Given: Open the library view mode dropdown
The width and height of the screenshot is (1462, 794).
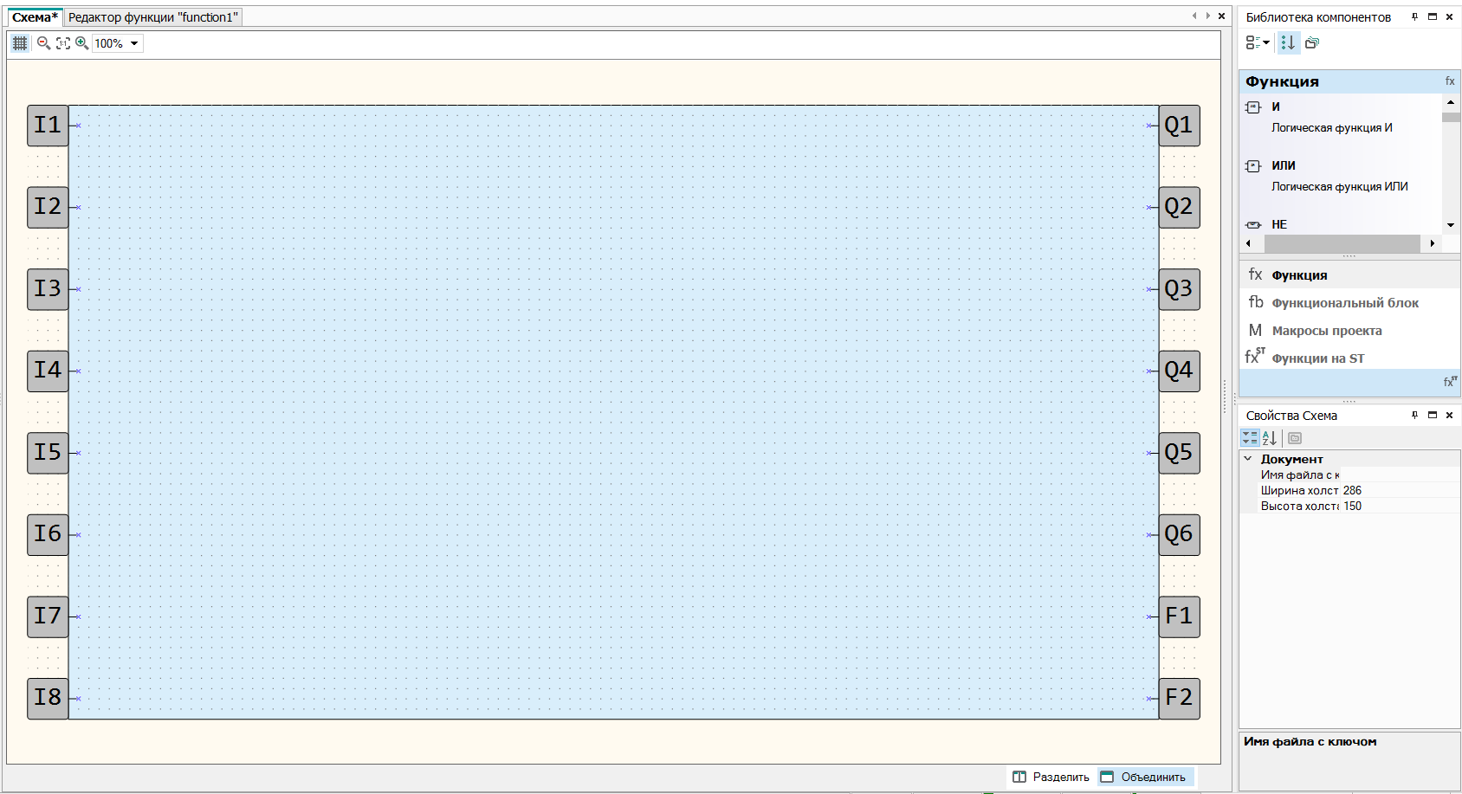Looking at the screenshot, I should (1258, 42).
